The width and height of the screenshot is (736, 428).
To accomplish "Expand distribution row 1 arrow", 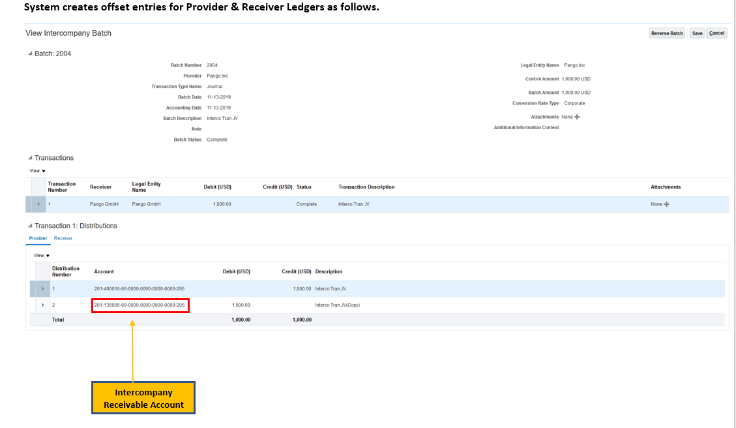I will point(43,288).
